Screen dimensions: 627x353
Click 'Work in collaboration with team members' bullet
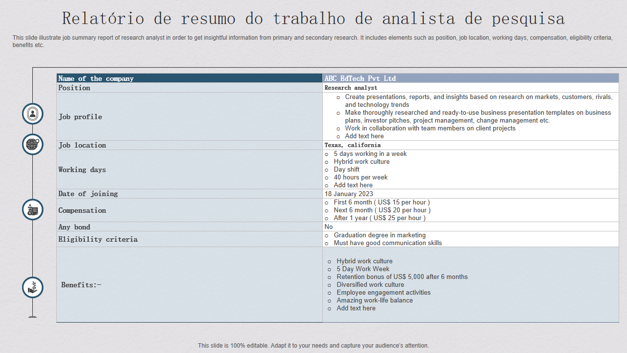430,128
